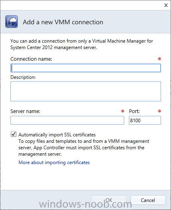Focus the Connection name field
Screen dimensions: 171x210
coord(86,68)
